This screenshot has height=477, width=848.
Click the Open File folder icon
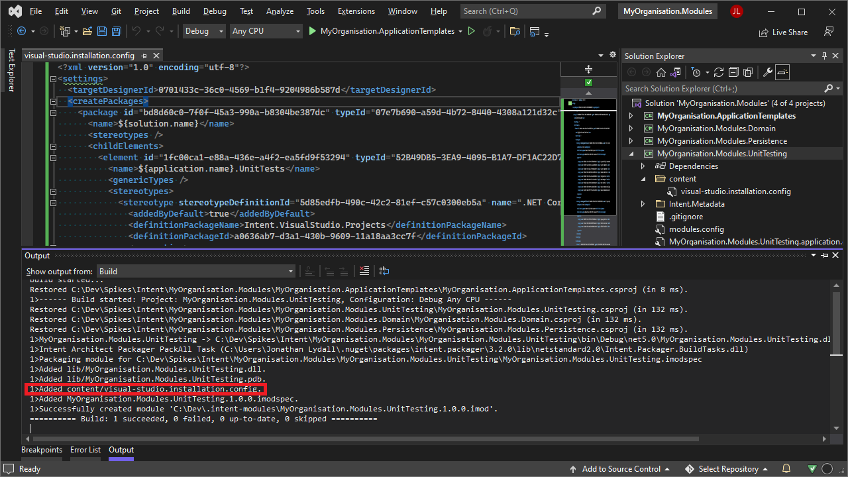tap(87, 31)
